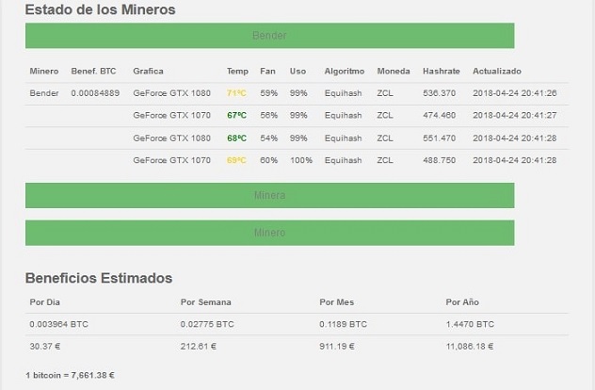This screenshot has width=595, height=390.
Task: Click the Por Mes column header
Action: (x=337, y=302)
